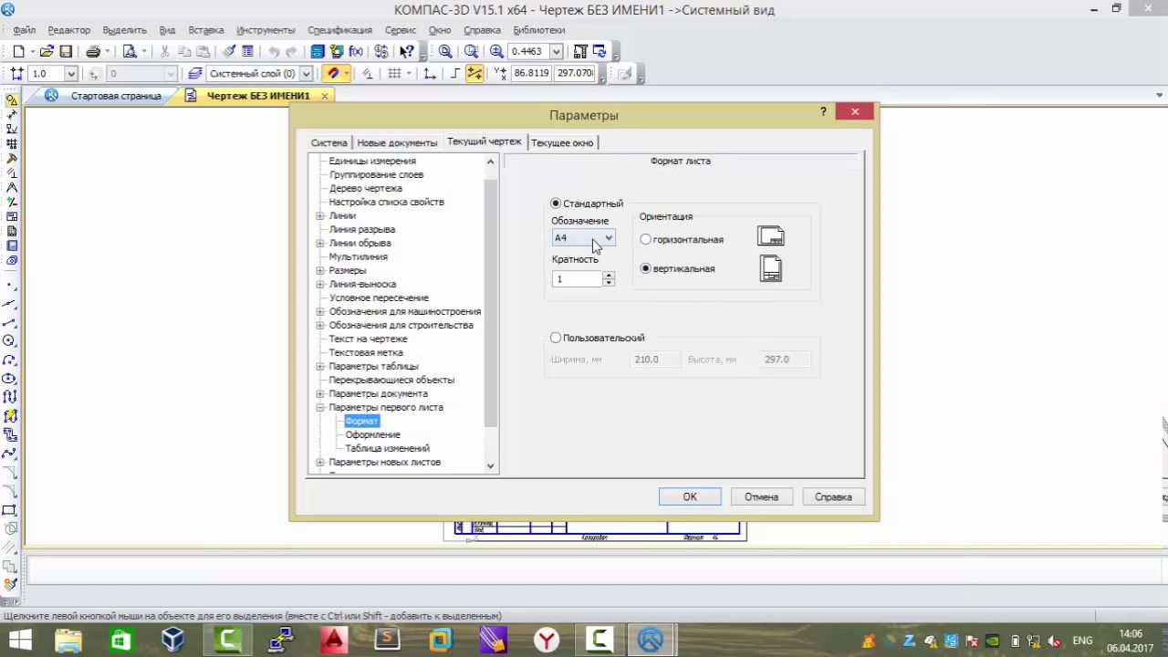The height and width of the screenshot is (657, 1168).
Task: Choose горизонтальная orientation
Action: click(646, 240)
